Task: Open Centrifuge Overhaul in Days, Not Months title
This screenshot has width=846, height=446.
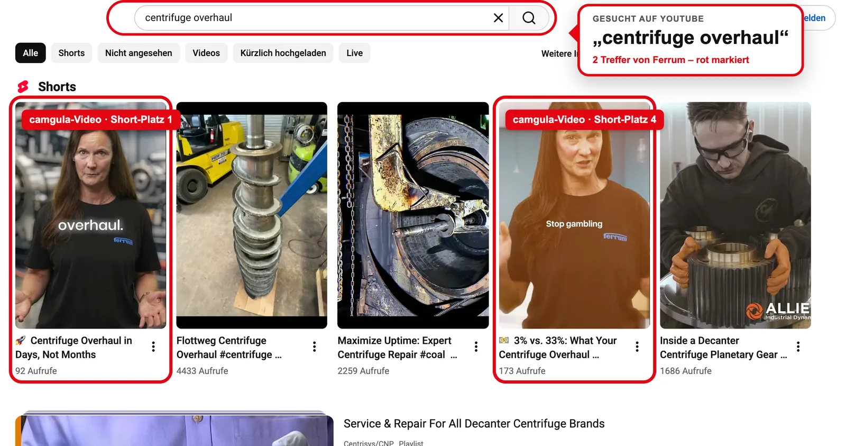Action: (74, 348)
